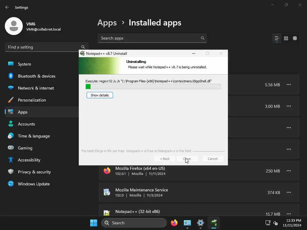307x230 pixels.
Task: Open more options for 5.56 MB app
Action: [x=289, y=84]
